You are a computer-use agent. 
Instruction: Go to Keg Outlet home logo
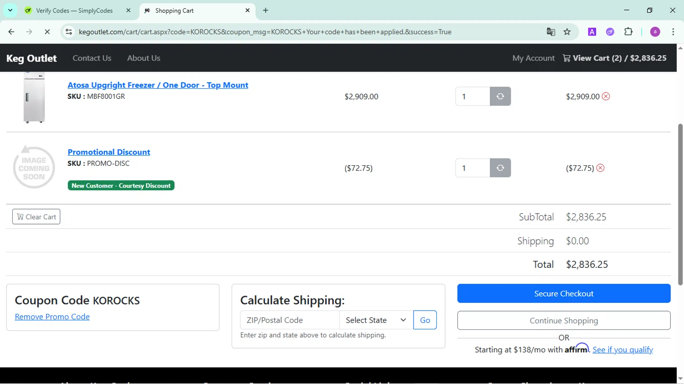pyautogui.click(x=31, y=58)
